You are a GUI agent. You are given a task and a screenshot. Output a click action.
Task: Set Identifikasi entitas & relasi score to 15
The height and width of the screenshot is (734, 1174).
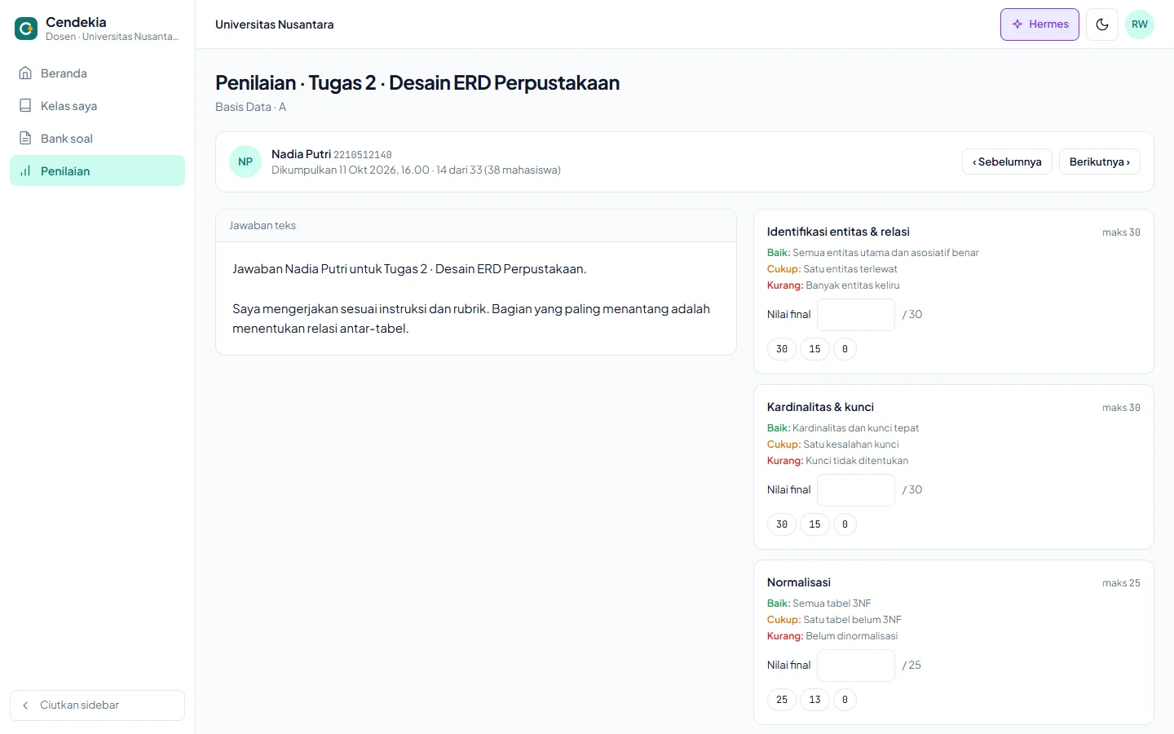(x=814, y=349)
